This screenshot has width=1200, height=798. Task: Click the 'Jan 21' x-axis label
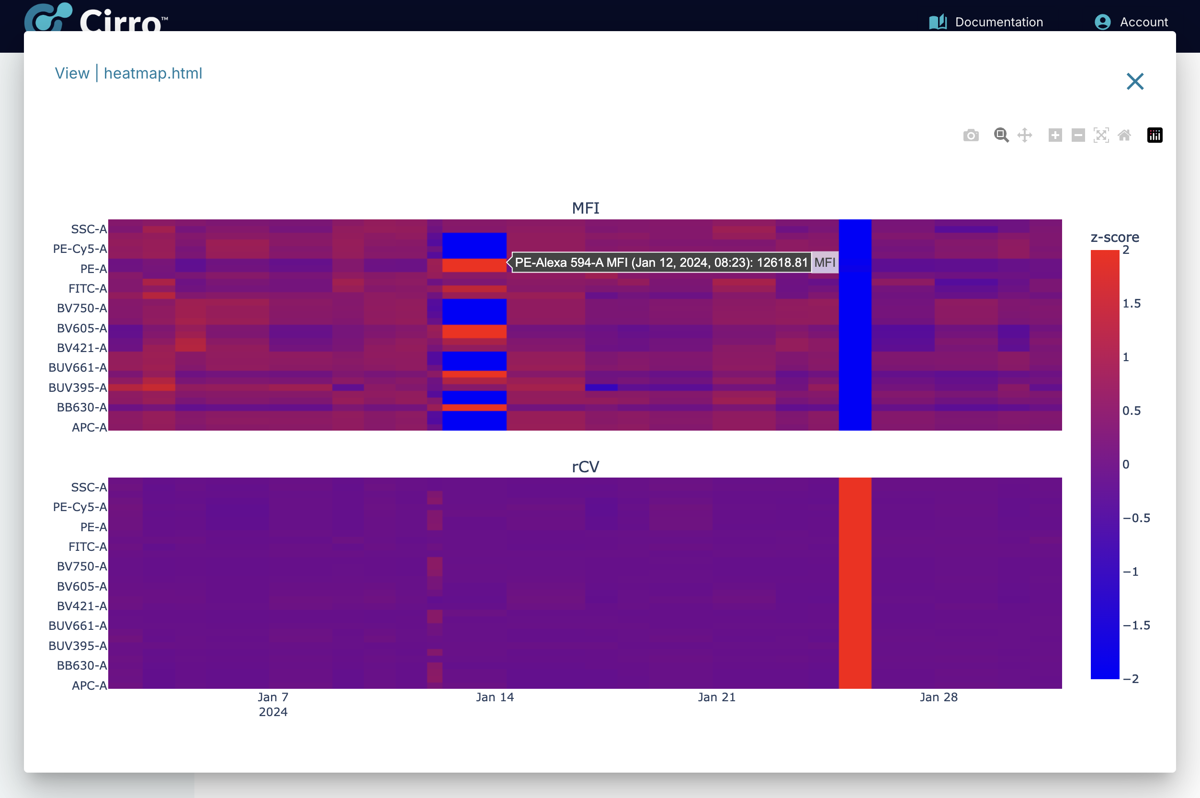click(717, 697)
